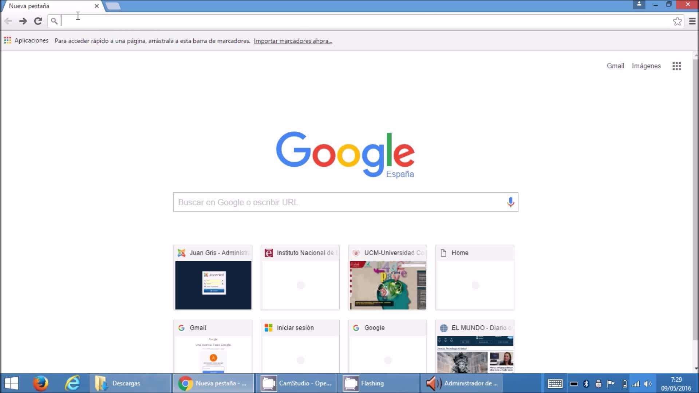This screenshot has width=699, height=393.
Task: Open the Google apps grid
Action: (676, 66)
